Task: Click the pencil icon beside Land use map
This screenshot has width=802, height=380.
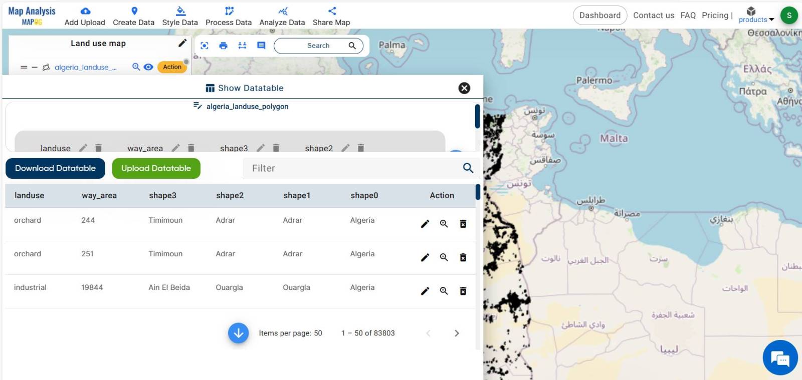Action: (x=182, y=43)
